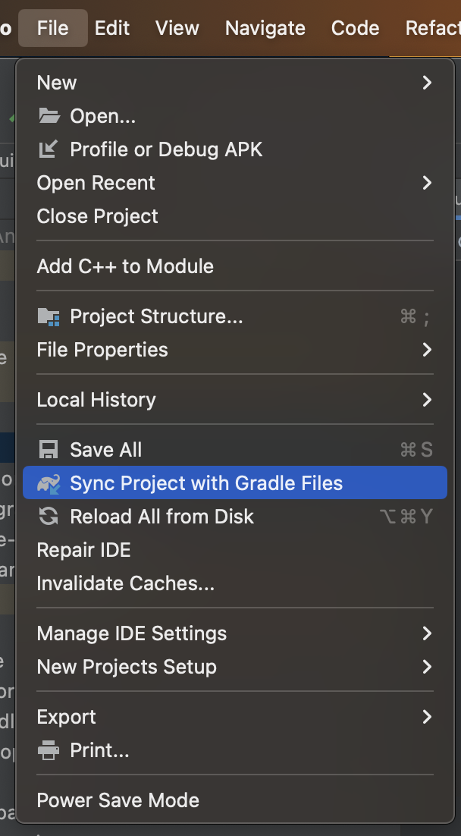Expand the New submenu arrow
Screen dimensions: 461x836
427,83
